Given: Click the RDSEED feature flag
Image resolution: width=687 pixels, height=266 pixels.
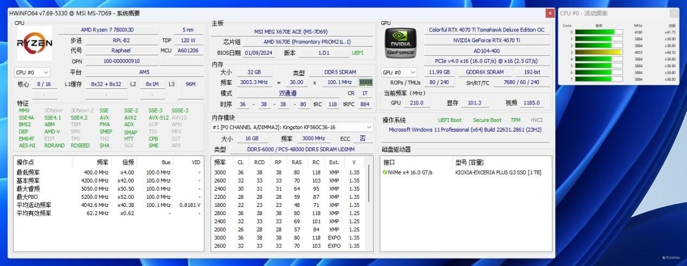Looking at the screenshot, I should pos(80,146).
